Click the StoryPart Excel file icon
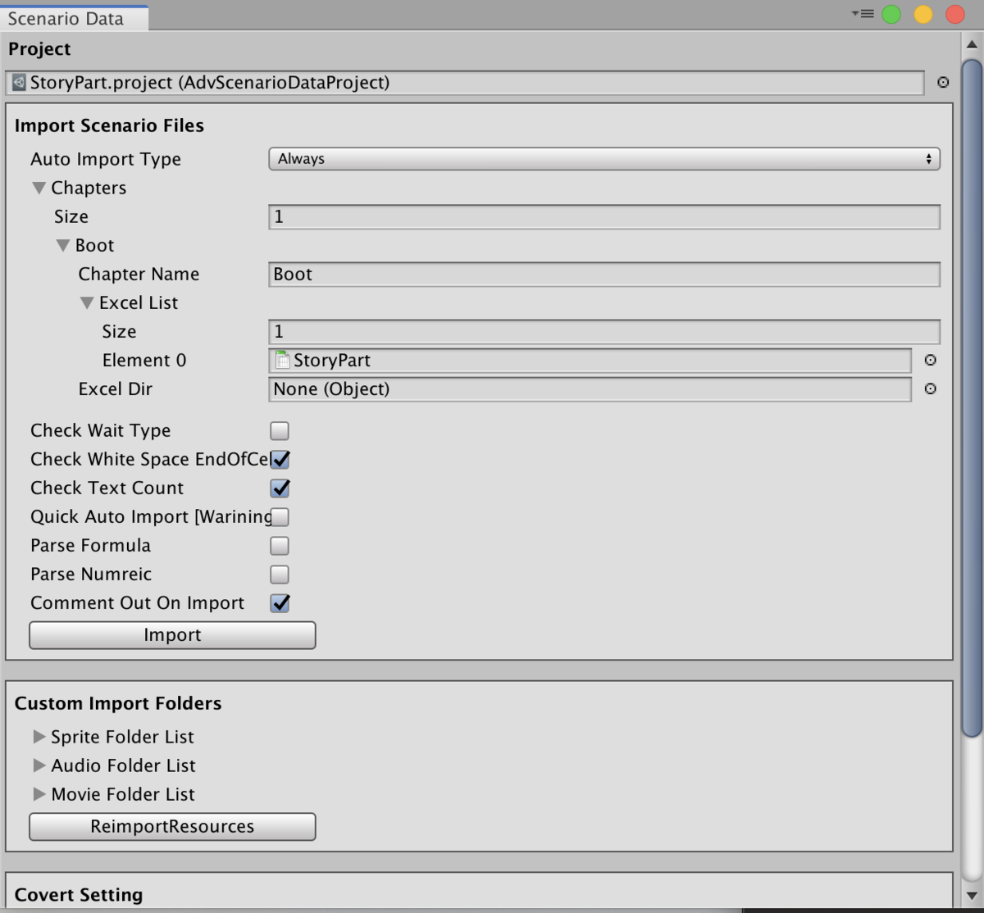The width and height of the screenshot is (984, 913). click(x=283, y=360)
